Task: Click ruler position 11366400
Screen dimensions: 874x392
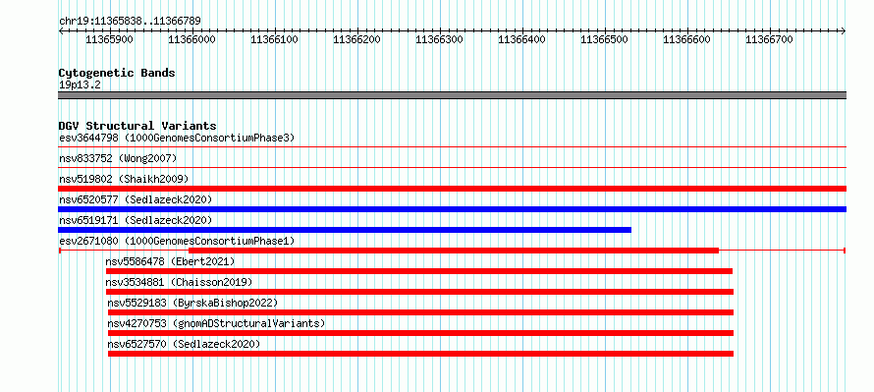Action: click(522, 39)
